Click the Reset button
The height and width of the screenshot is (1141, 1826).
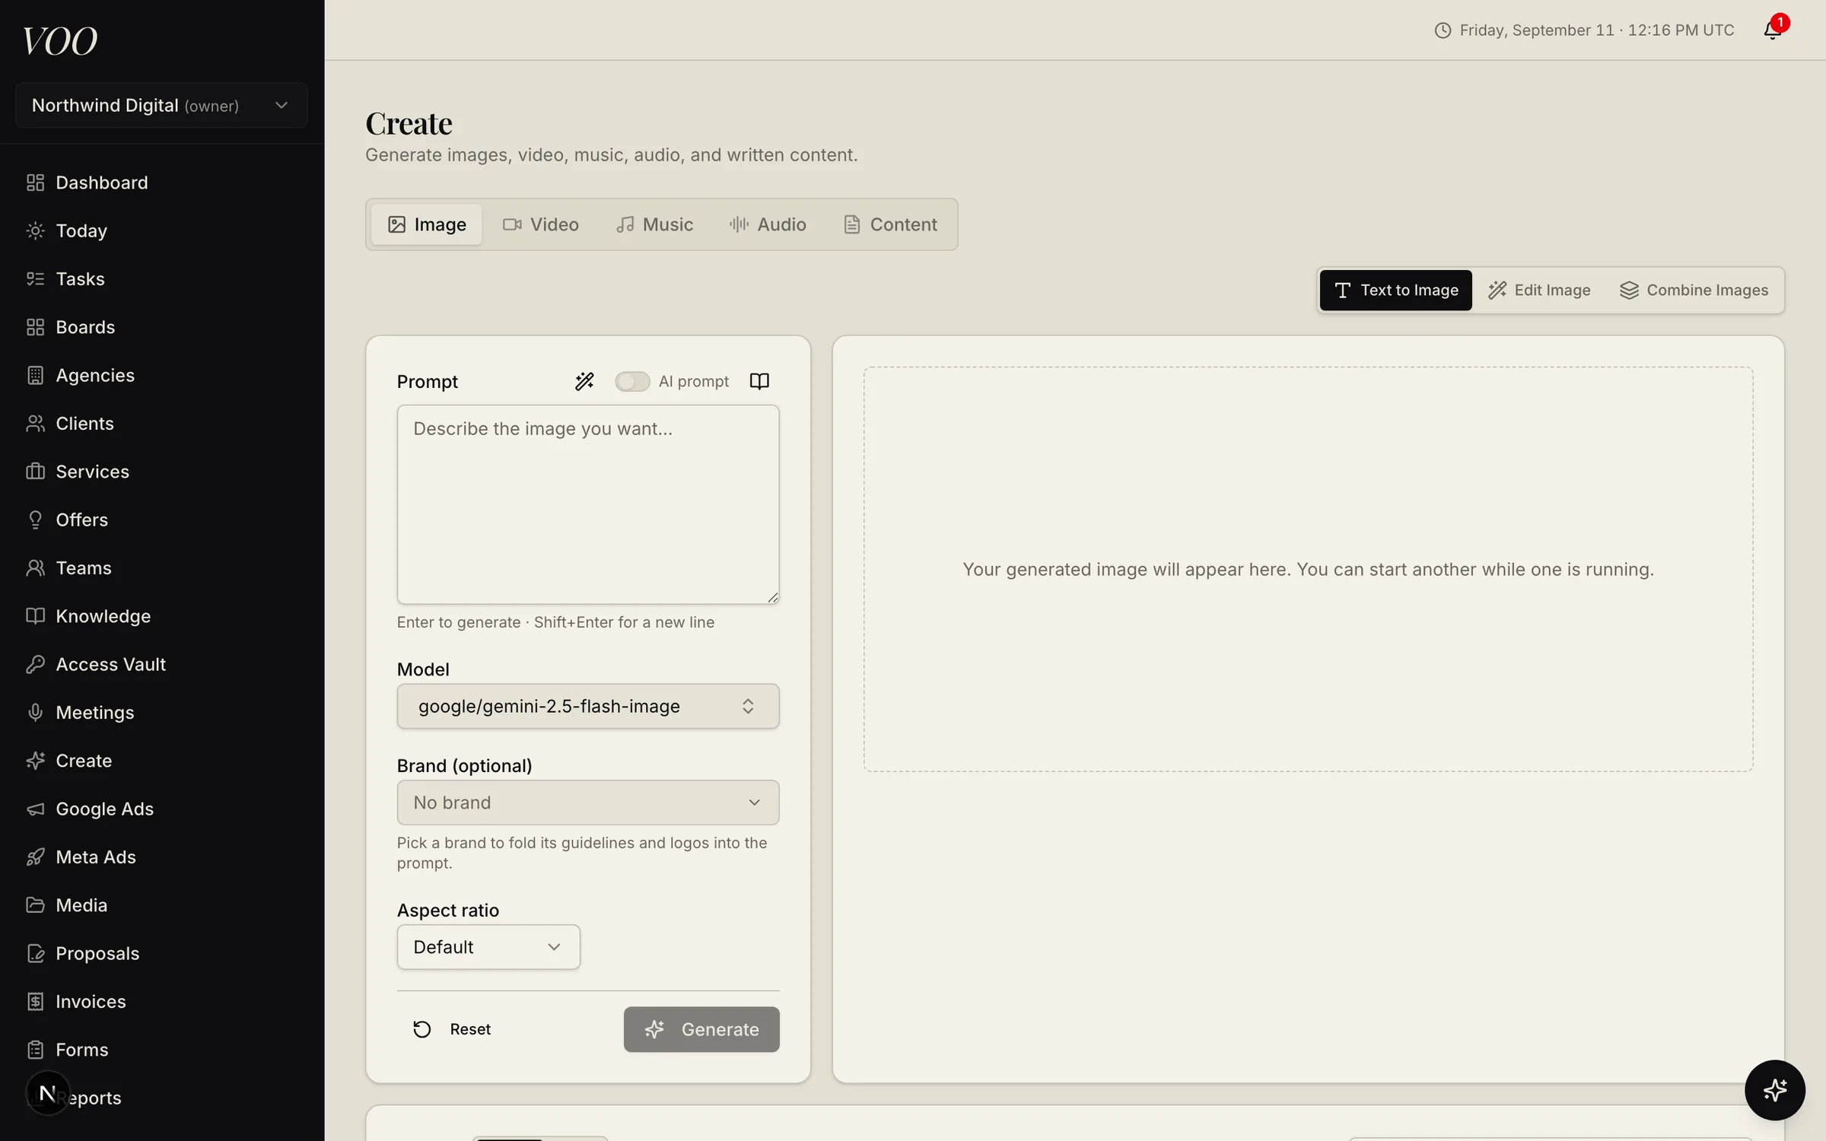click(x=452, y=1029)
